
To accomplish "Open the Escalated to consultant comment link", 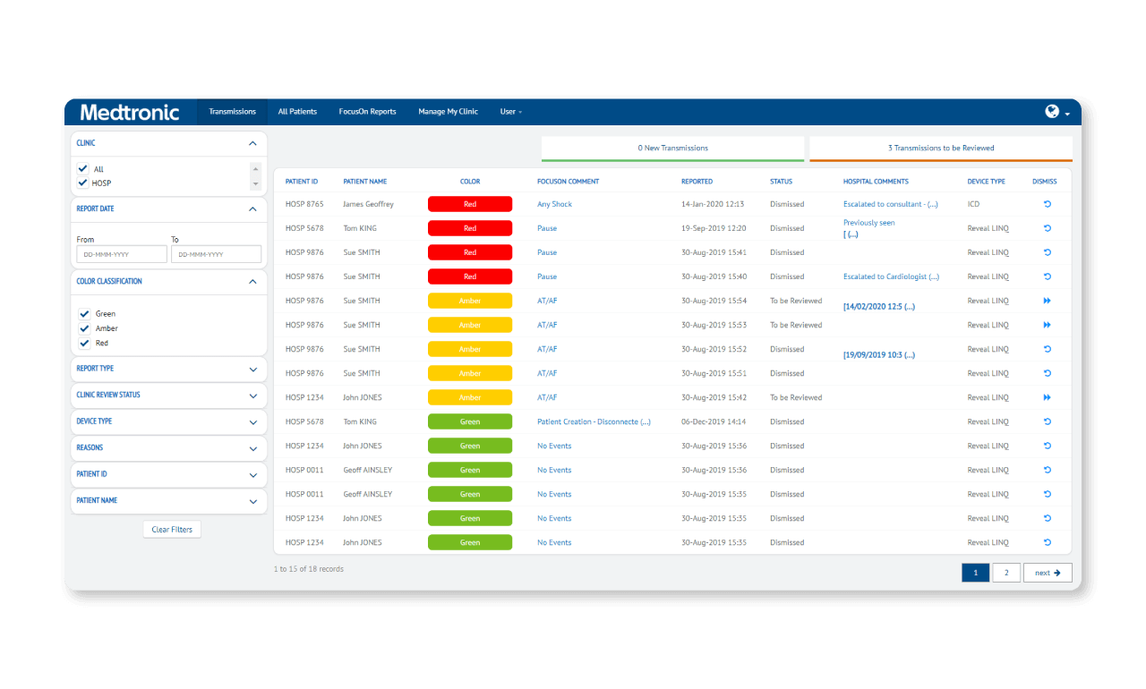I will pyautogui.click(x=889, y=203).
